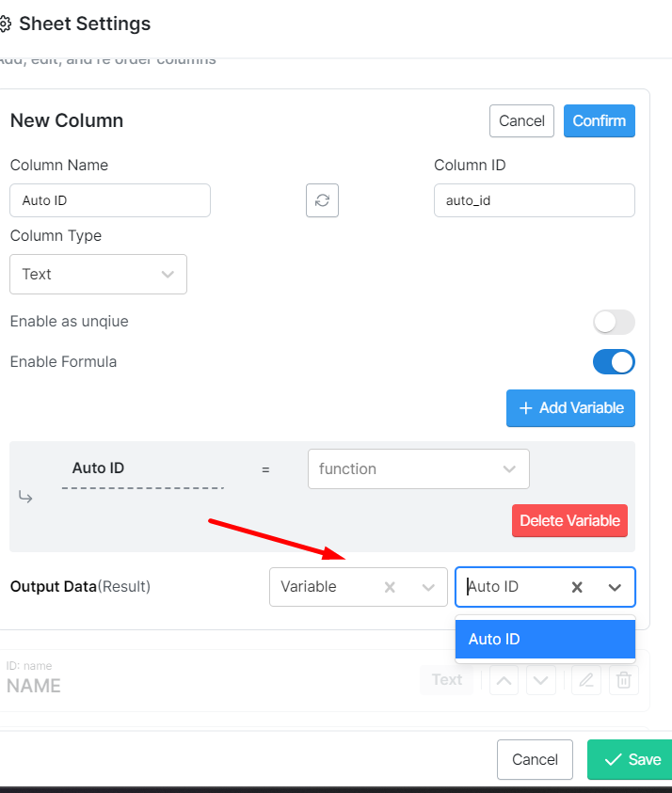This screenshot has width=672, height=793.
Task: Move NAME column down with arrow icon
Action: (x=540, y=680)
